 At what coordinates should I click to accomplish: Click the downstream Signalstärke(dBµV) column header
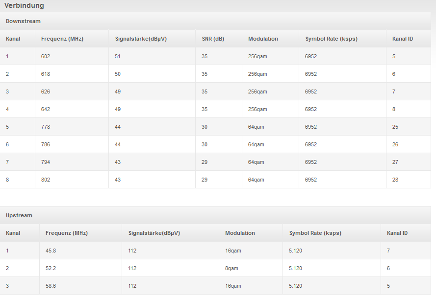pos(141,39)
